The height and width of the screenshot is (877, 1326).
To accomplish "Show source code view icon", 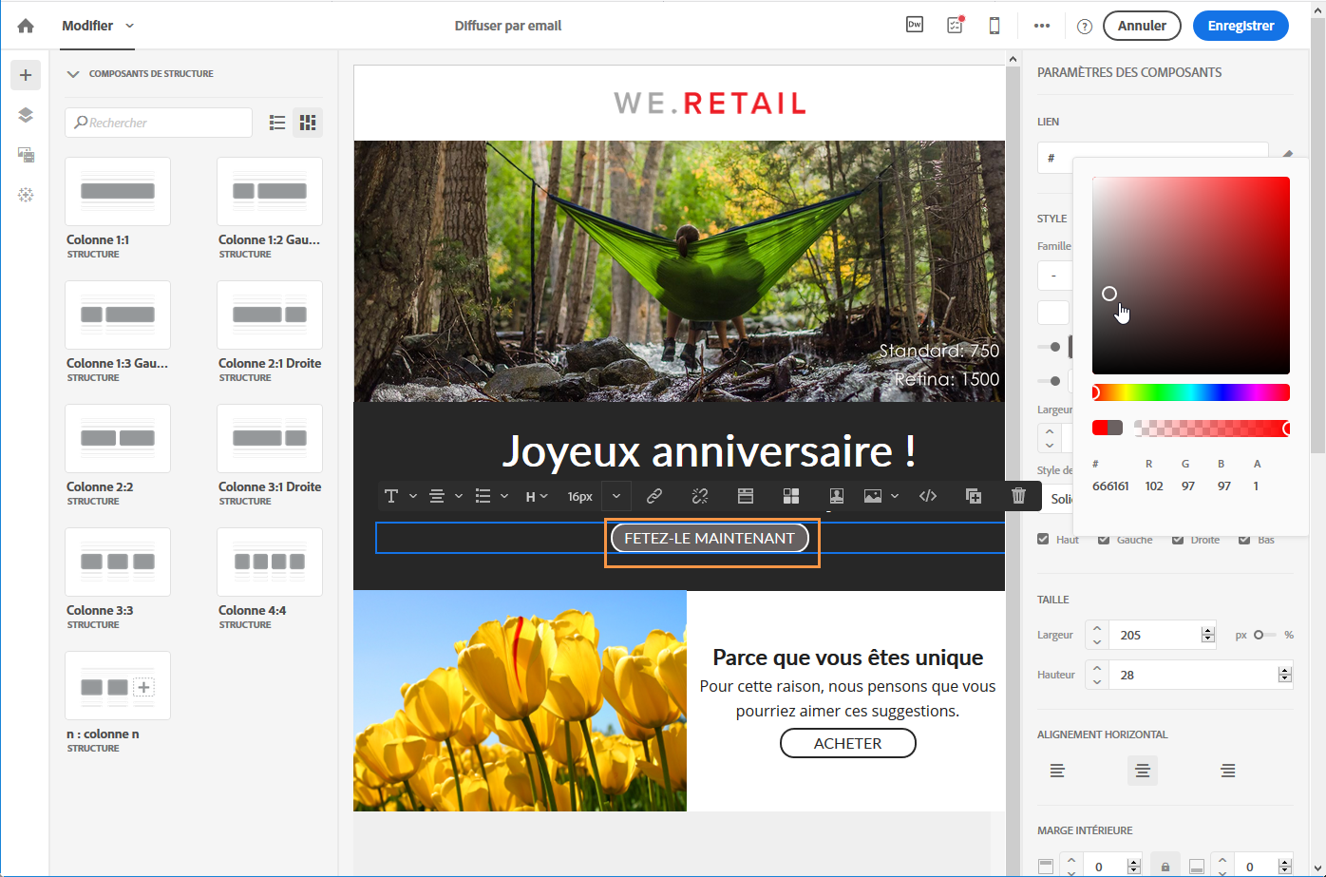I will [928, 496].
